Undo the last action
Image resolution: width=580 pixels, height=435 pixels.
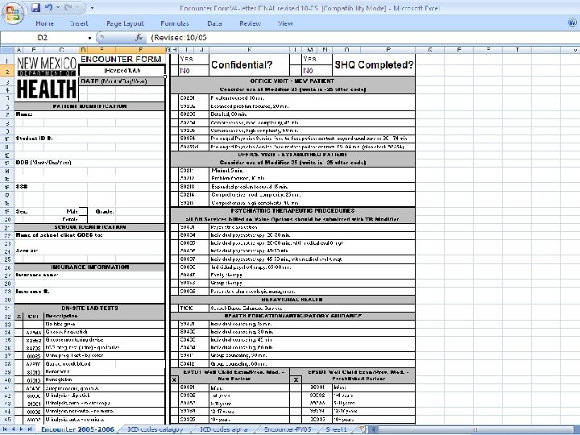coord(48,7)
